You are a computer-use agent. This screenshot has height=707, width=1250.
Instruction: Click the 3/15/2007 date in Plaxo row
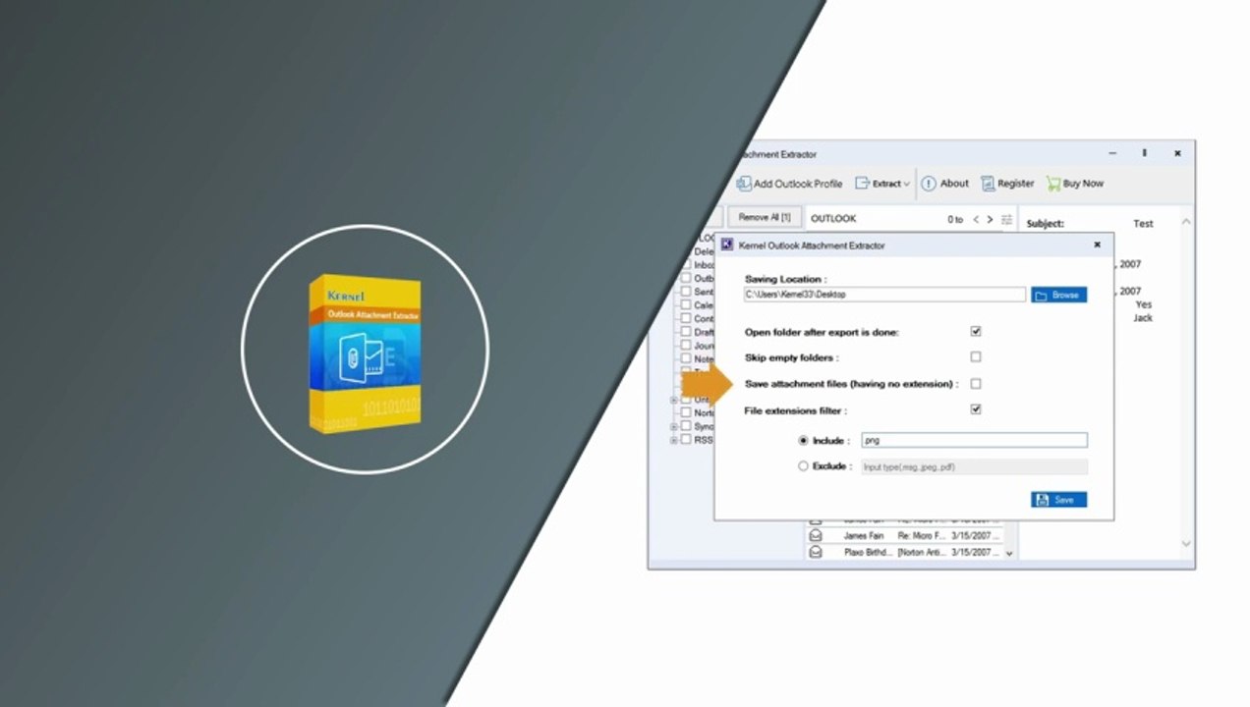point(976,553)
